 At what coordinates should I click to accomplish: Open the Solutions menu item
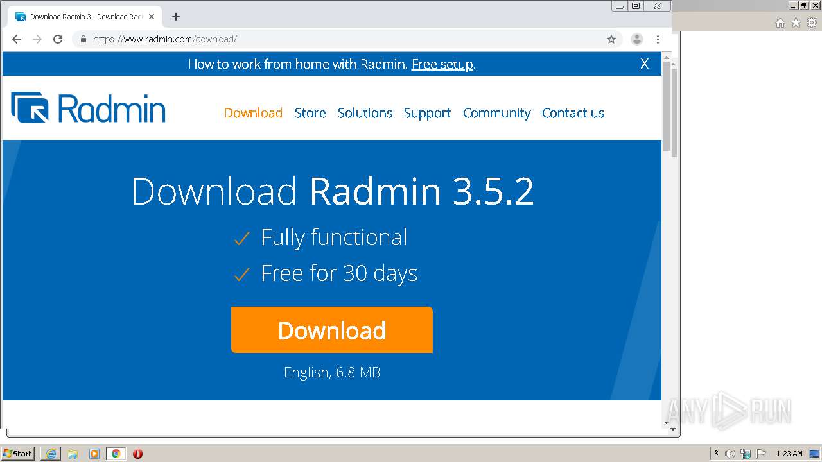coord(365,113)
